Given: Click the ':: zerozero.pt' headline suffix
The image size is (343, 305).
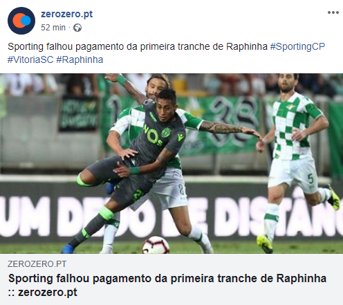Looking at the screenshot, I should [x=43, y=293].
